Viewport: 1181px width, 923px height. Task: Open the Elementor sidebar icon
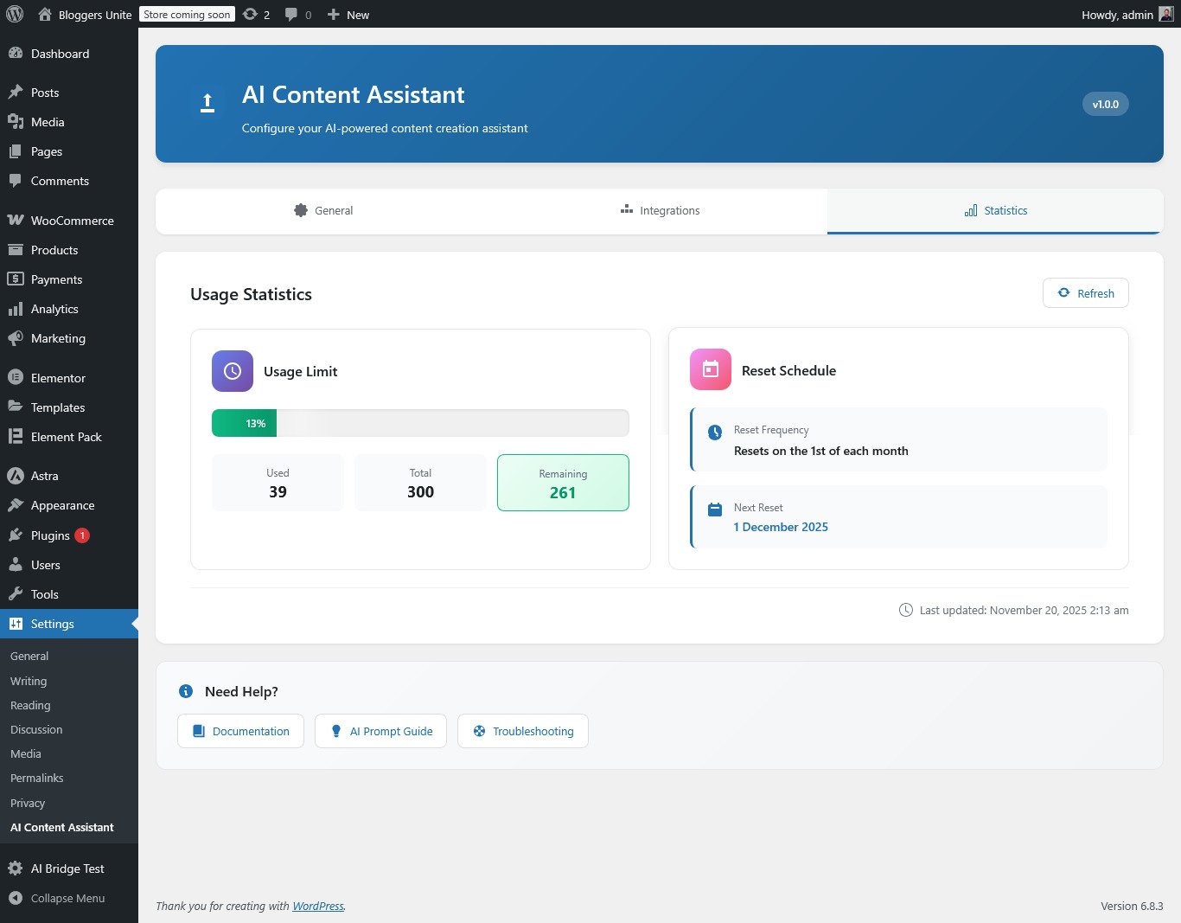pyautogui.click(x=17, y=378)
